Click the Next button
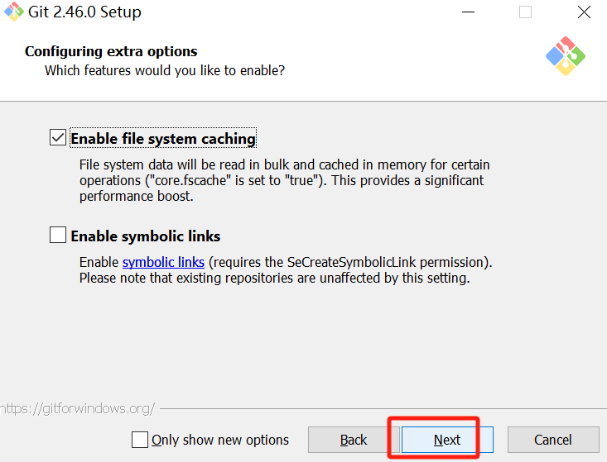 447,440
